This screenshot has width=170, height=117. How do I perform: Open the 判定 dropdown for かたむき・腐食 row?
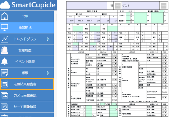[114, 60]
